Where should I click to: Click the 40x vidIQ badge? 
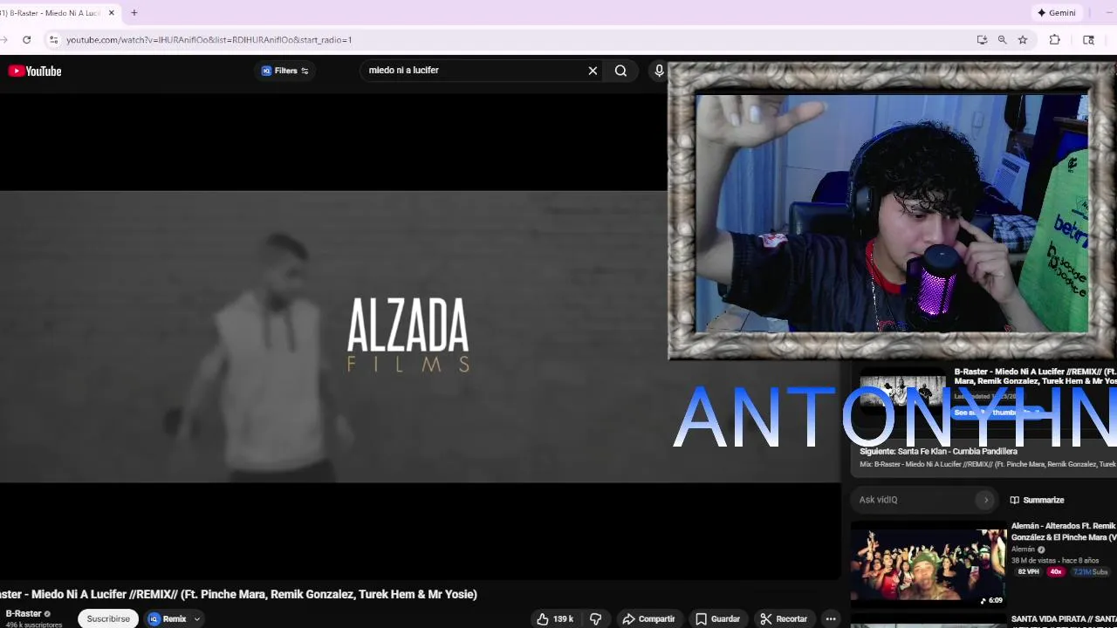(1056, 572)
